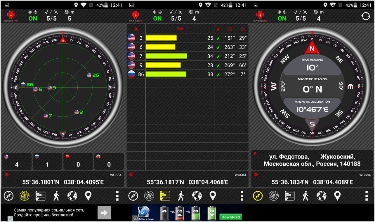This screenshot has width=375, height=222.
Task: Tap the refresh icon in the top right
Action: point(366,16)
